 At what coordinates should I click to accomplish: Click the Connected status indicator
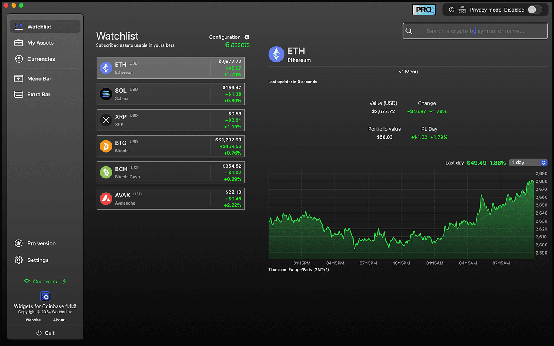(x=45, y=281)
